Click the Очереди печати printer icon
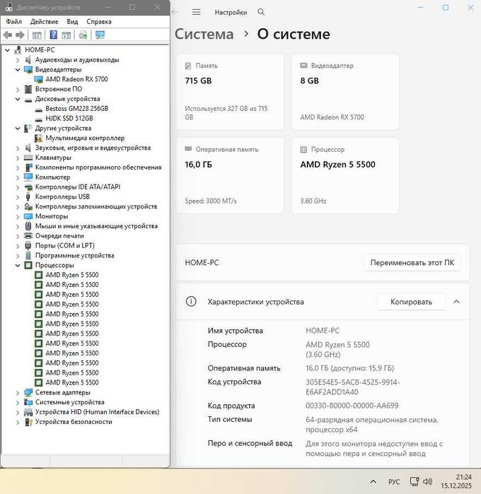This screenshot has width=481, height=494. 28,235
